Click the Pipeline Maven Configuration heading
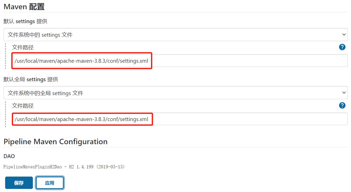This screenshot has width=351, height=192. [55, 142]
